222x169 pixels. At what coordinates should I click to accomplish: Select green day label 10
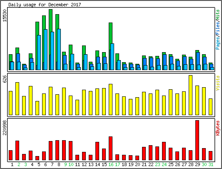(71, 164)
